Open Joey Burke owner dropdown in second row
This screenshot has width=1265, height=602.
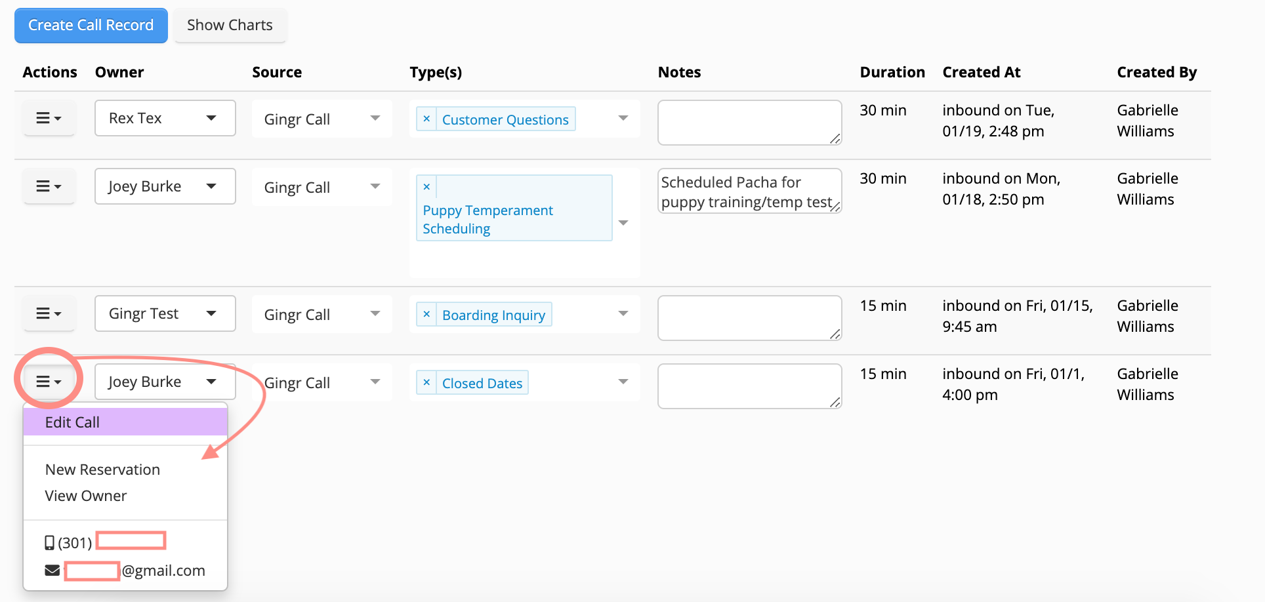165,186
